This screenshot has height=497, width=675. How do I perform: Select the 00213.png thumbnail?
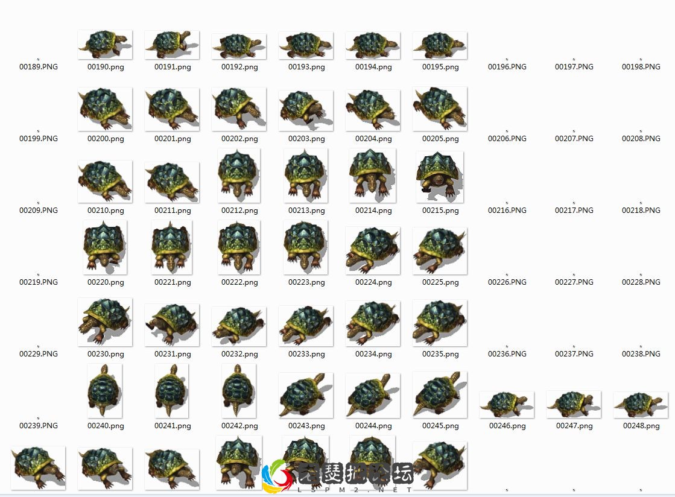point(306,176)
